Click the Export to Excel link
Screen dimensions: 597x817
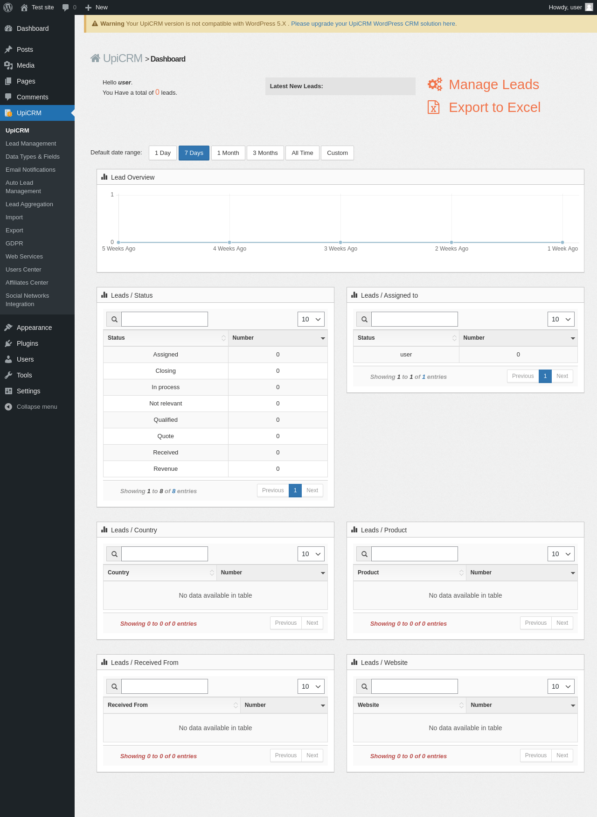pyautogui.click(x=495, y=107)
